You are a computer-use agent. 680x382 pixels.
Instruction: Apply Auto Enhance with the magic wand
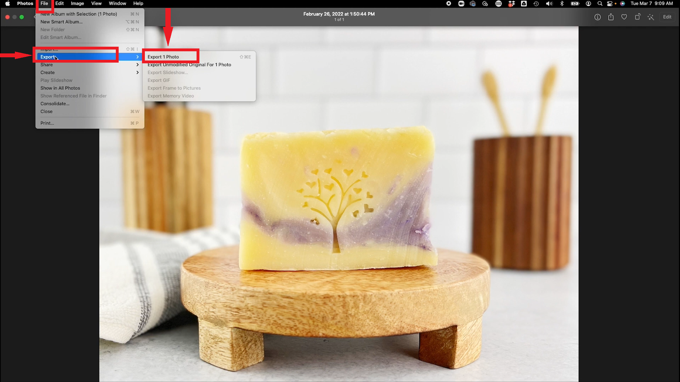[x=651, y=17]
